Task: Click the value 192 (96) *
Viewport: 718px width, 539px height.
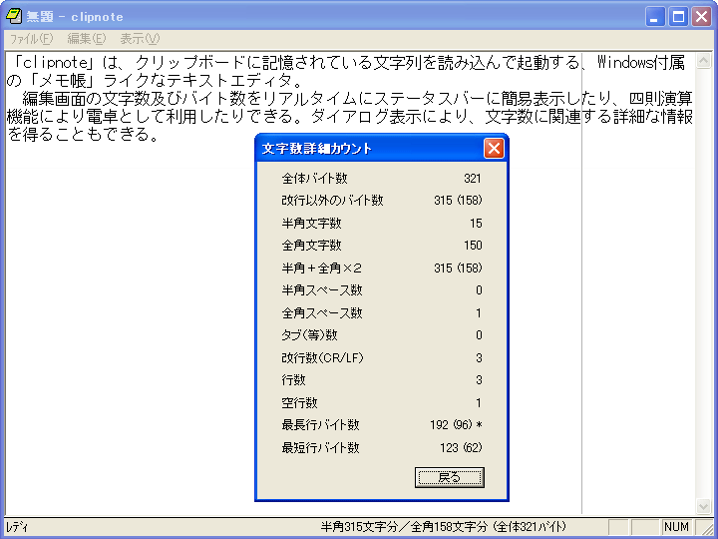Action: pyautogui.click(x=456, y=425)
